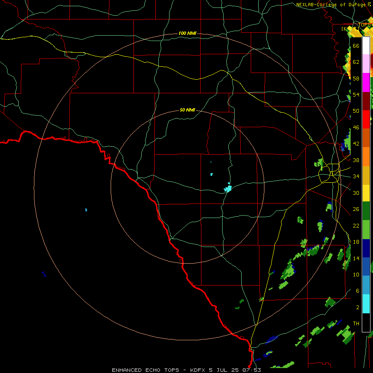Viewport: 373px width, 373px height.
Task: Click the '58' legend value
Action: point(356,78)
